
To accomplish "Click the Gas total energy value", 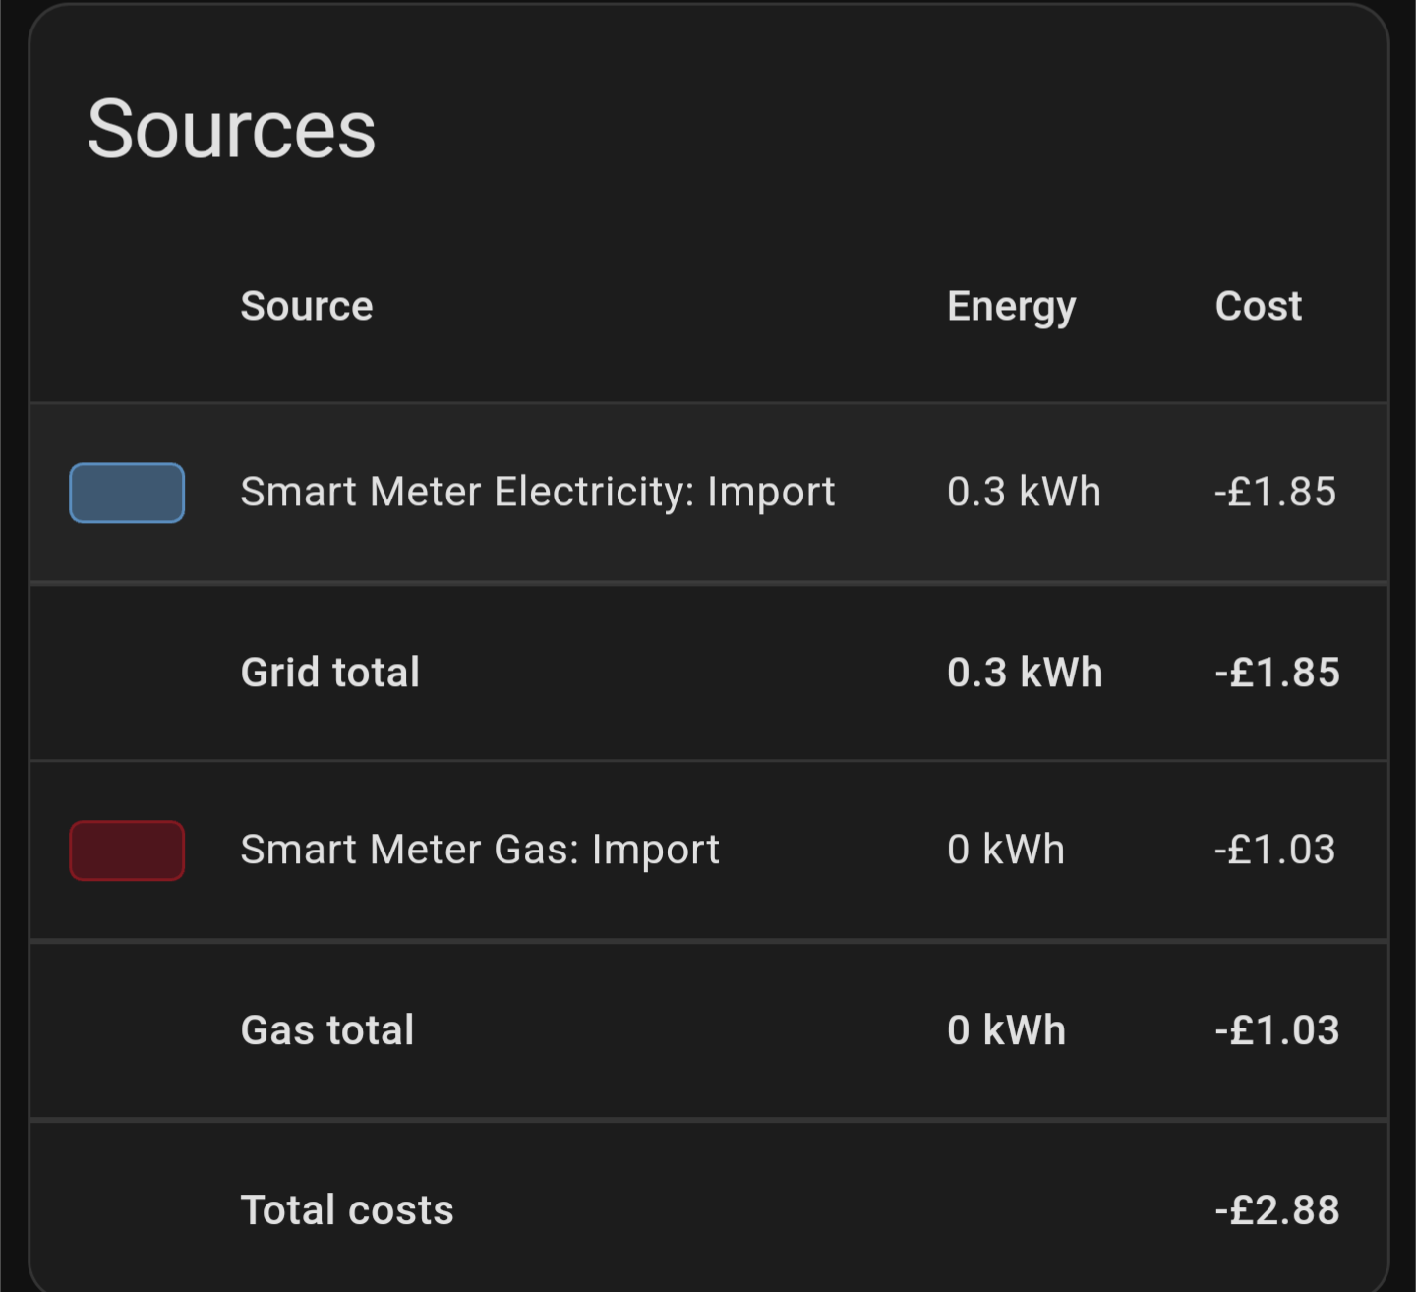I will [1007, 1030].
